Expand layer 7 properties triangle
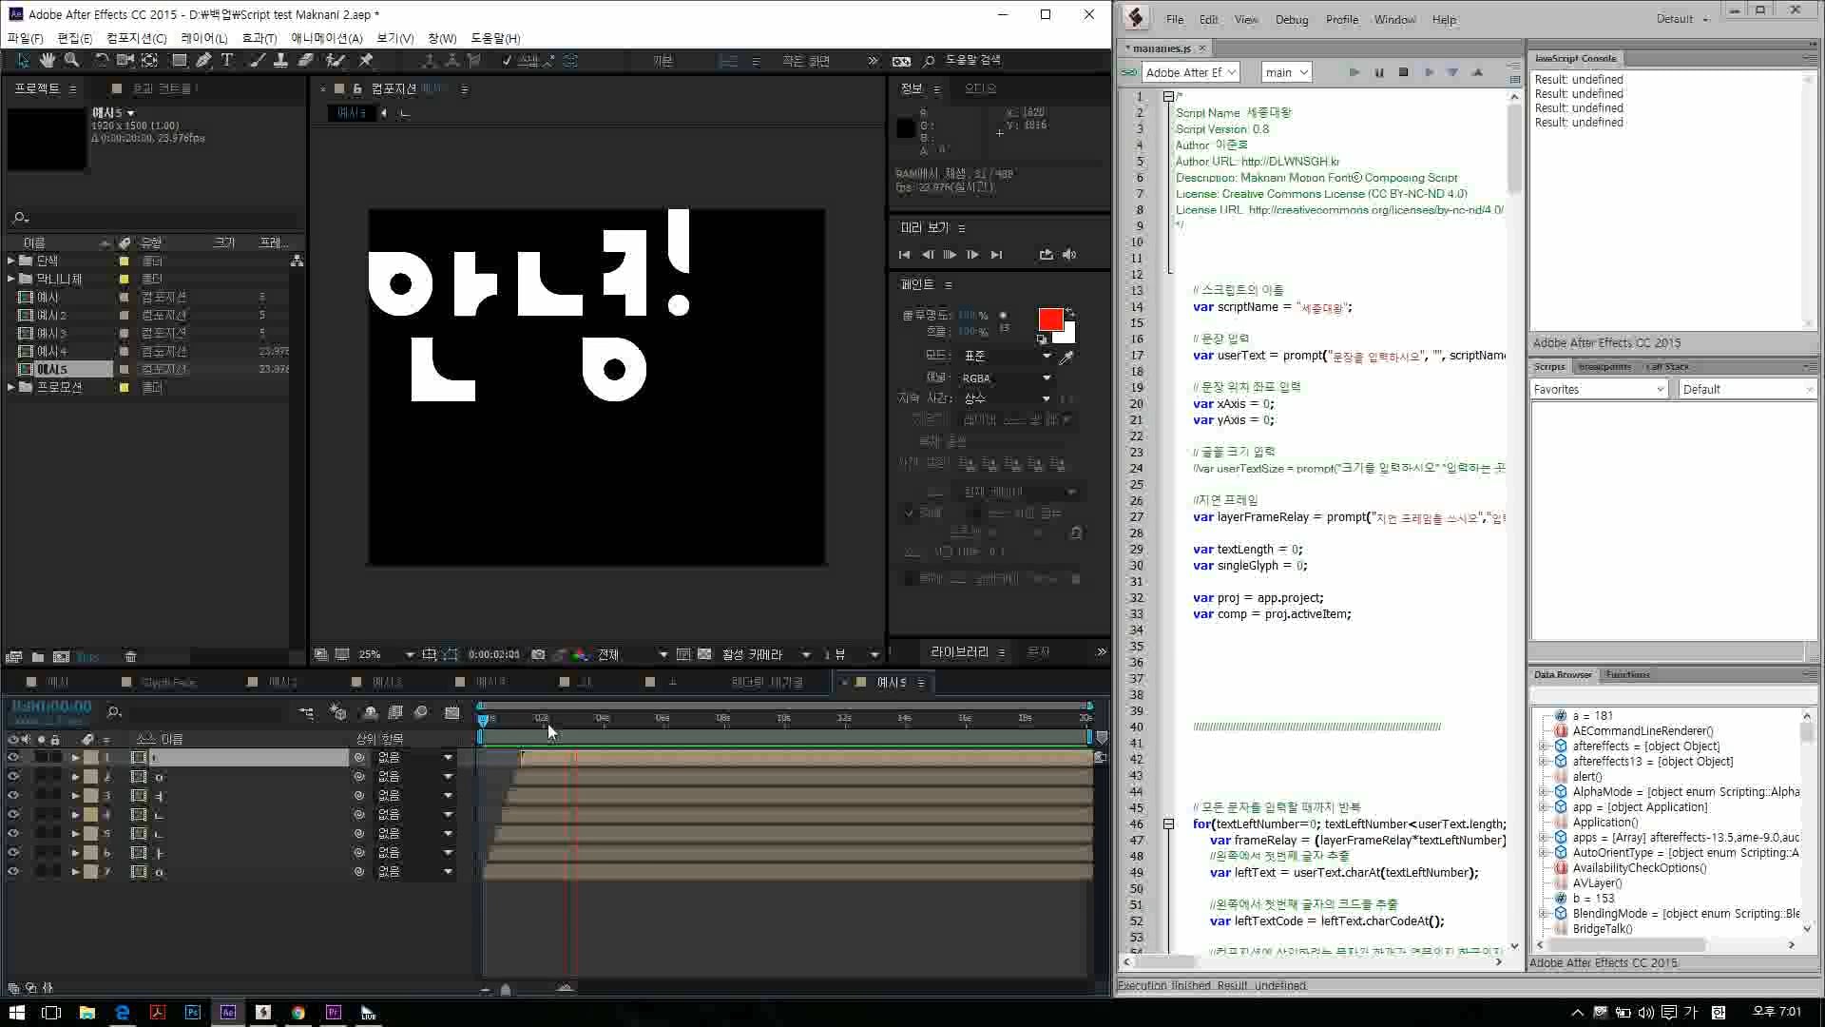 [x=75, y=872]
